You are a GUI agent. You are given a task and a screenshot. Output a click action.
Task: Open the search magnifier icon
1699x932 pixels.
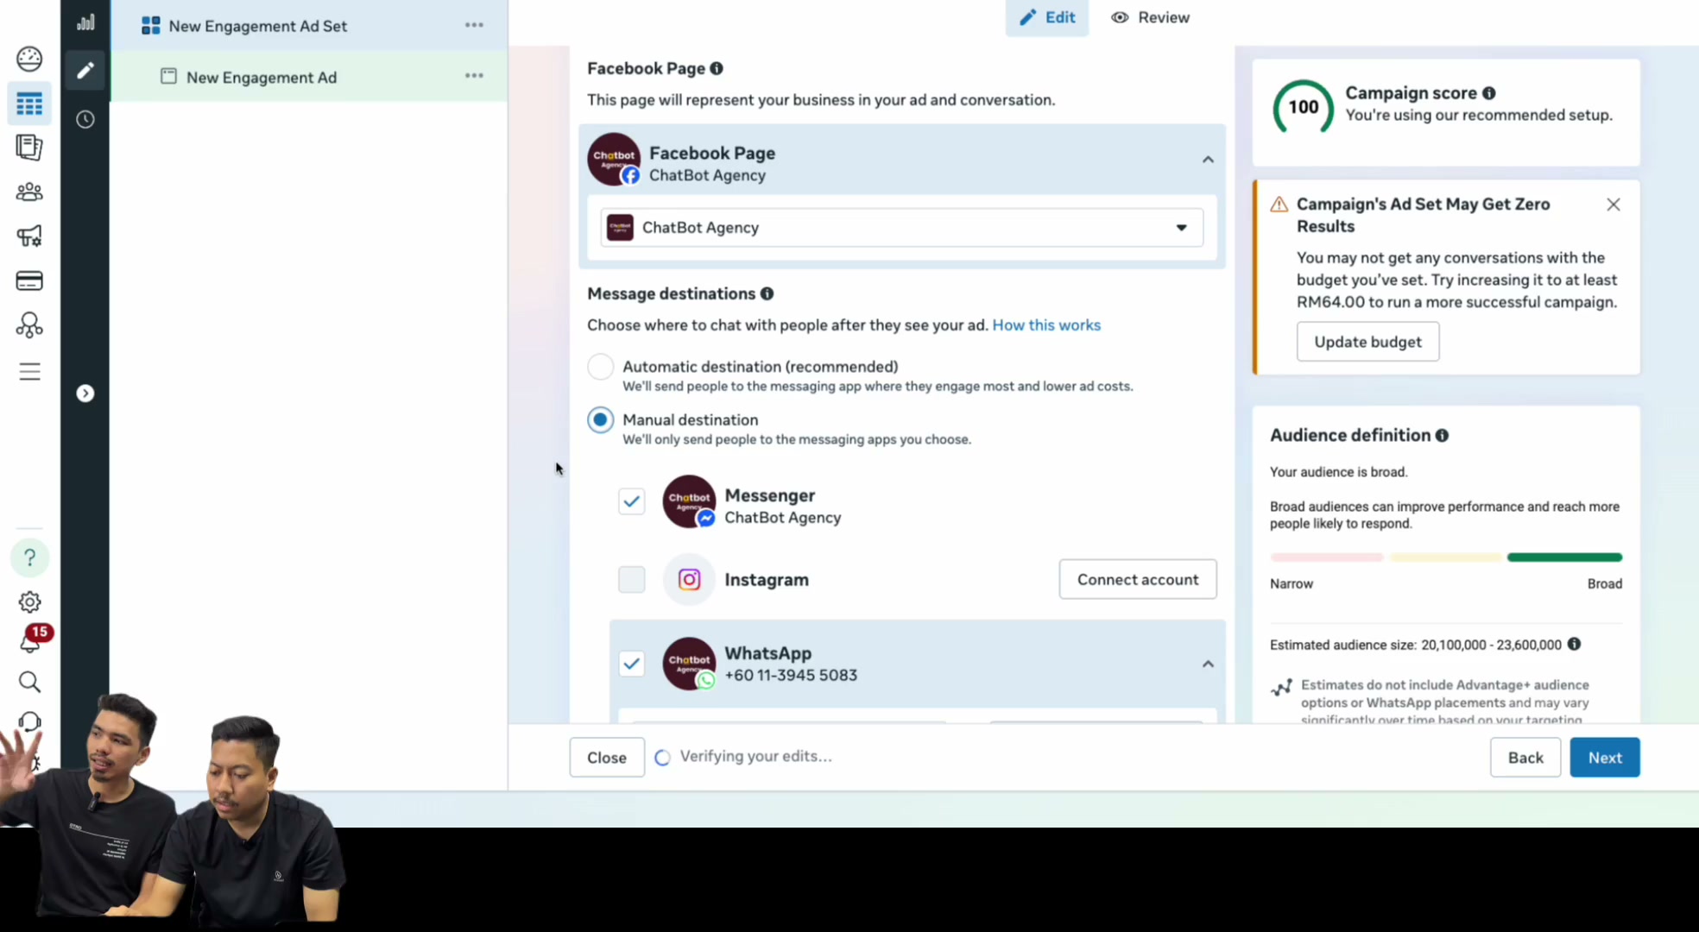point(29,682)
